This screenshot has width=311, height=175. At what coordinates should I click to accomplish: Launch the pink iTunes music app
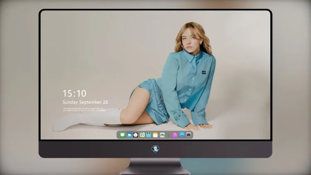point(175,135)
